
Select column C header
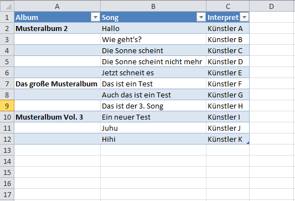(228, 6)
